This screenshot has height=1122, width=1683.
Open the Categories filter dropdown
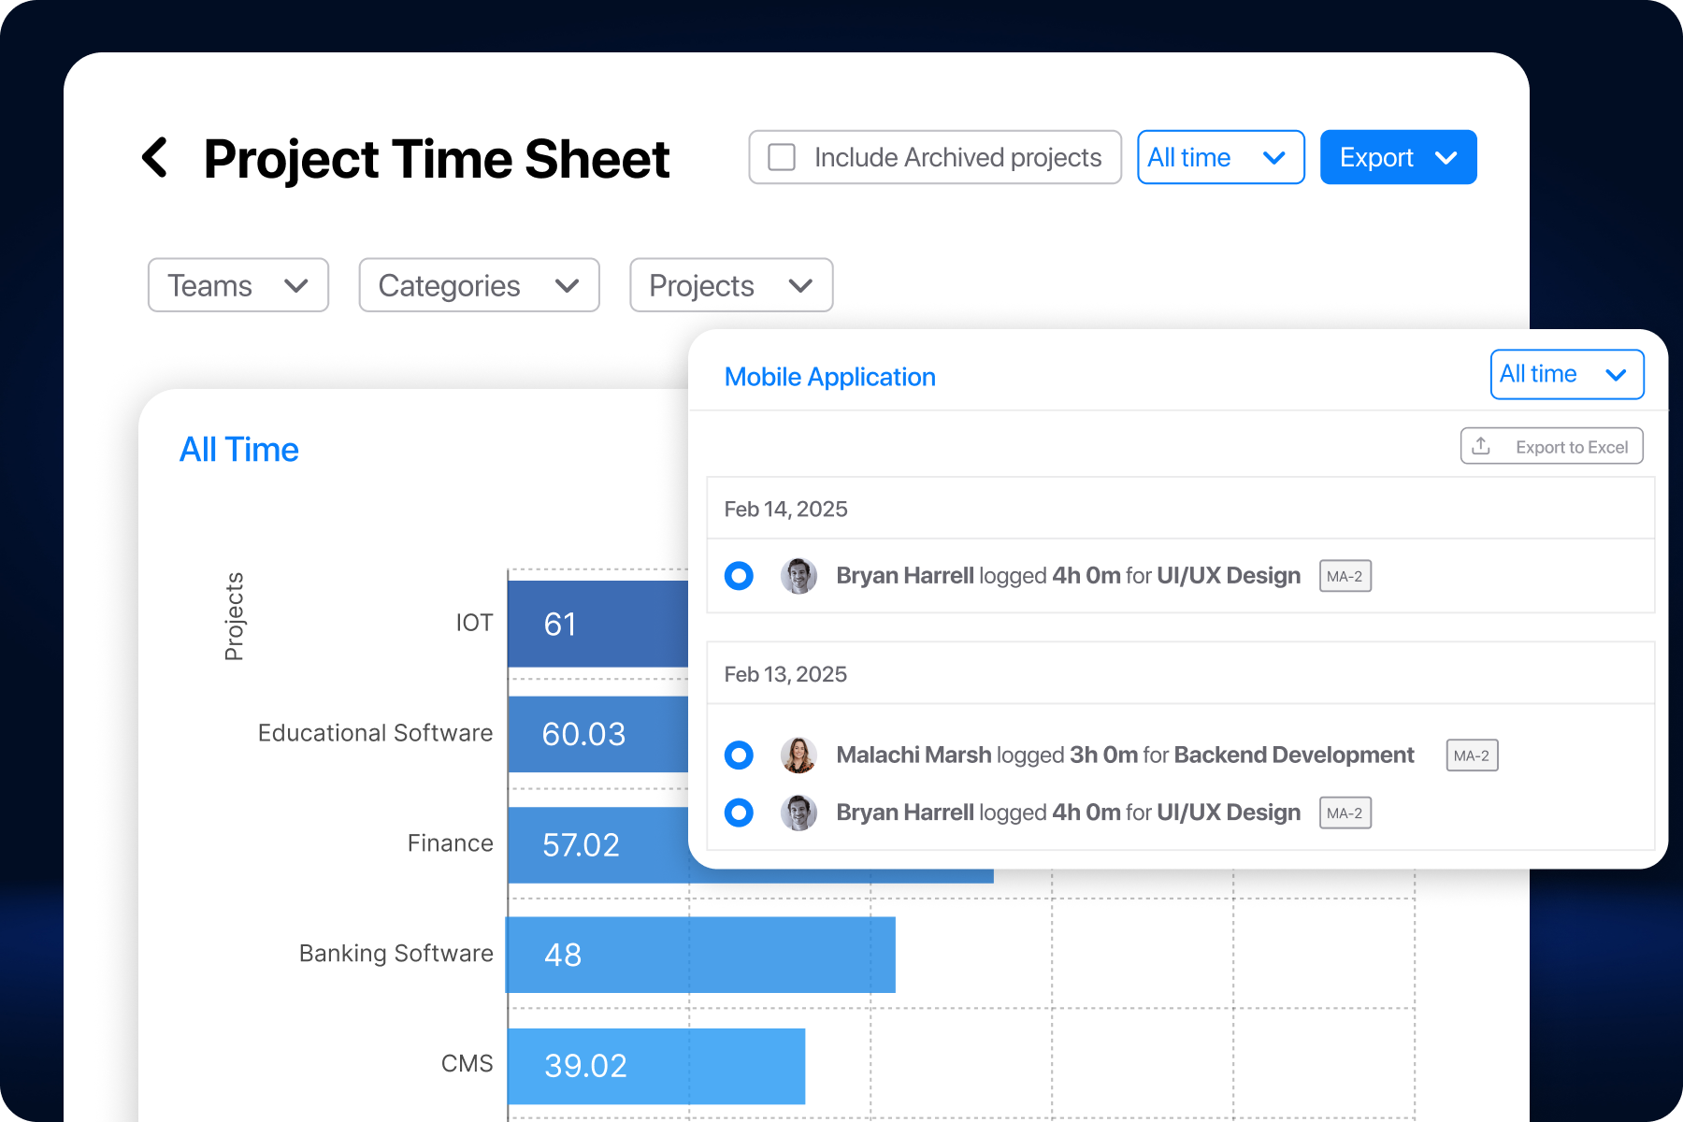478,285
